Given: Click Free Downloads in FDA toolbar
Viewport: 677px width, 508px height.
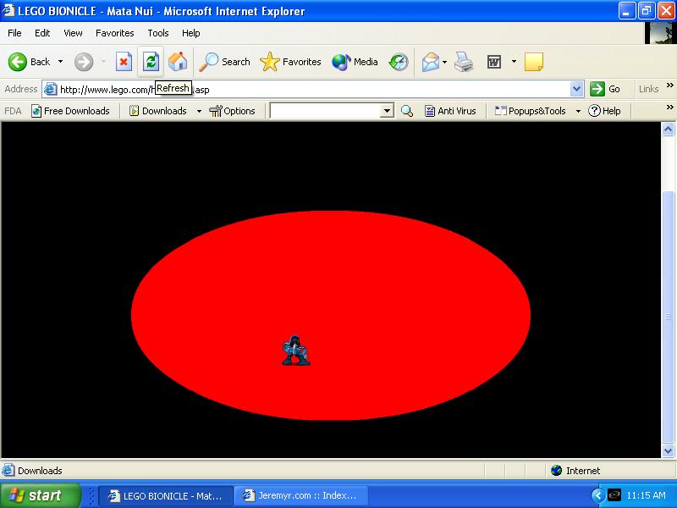Looking at the screenshot, I should point(71,111).
